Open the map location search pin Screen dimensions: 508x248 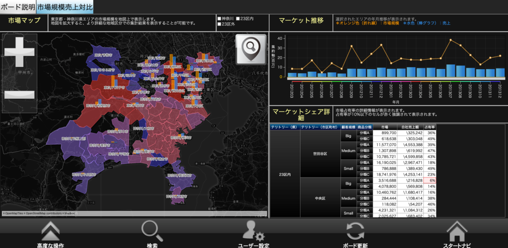pos(251,49)
